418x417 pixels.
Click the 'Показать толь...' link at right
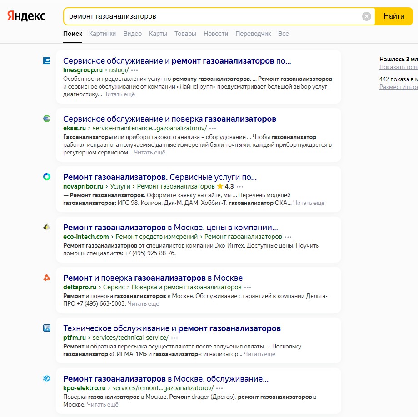398,67
